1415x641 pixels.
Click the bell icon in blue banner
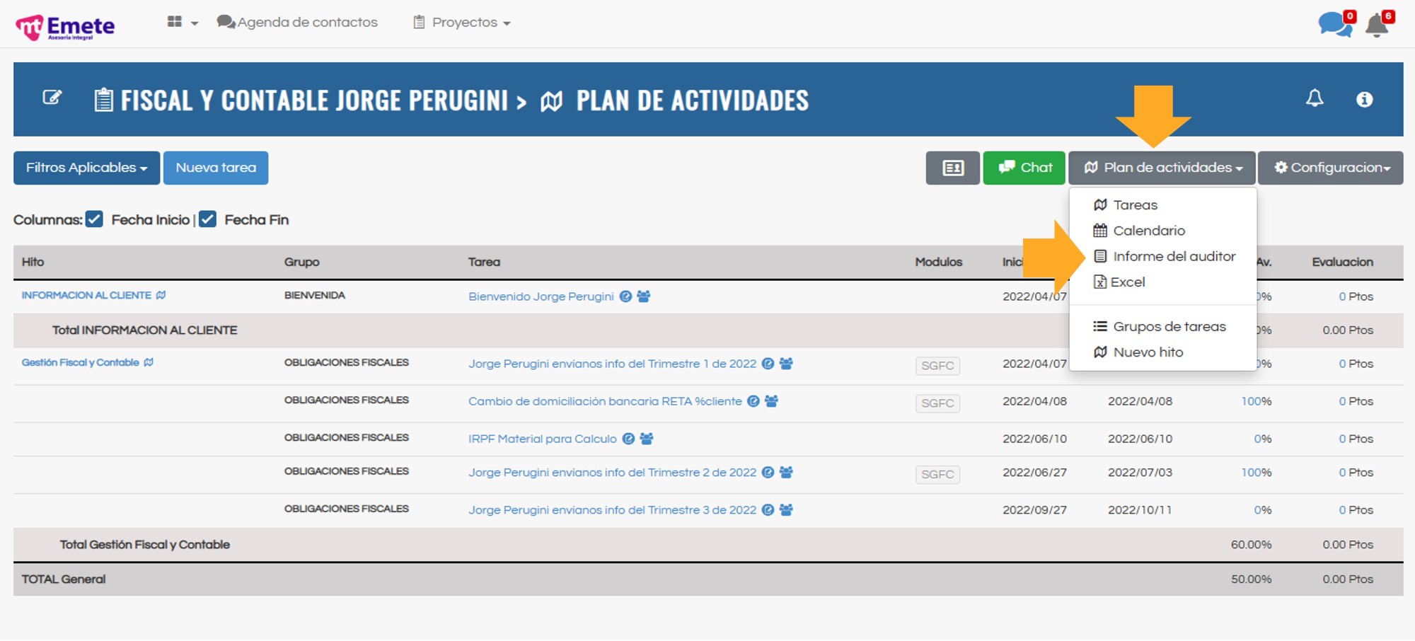1315,99
